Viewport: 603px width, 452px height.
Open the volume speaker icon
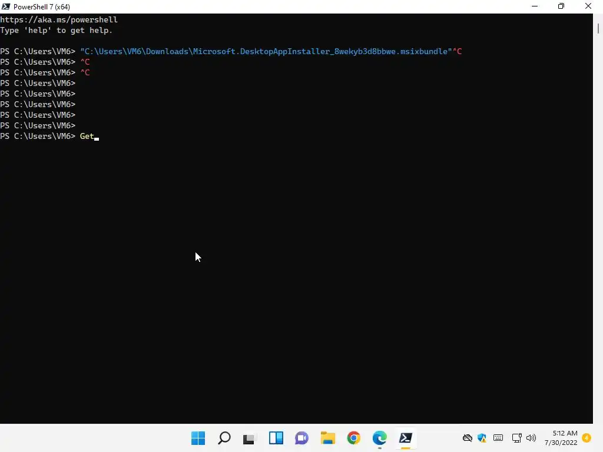531,438
